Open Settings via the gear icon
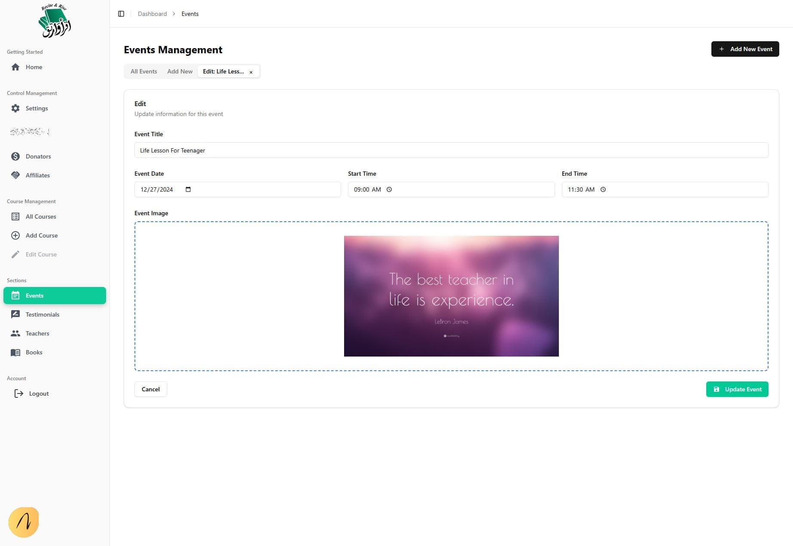The image size is (793, 546). point(15,108)
